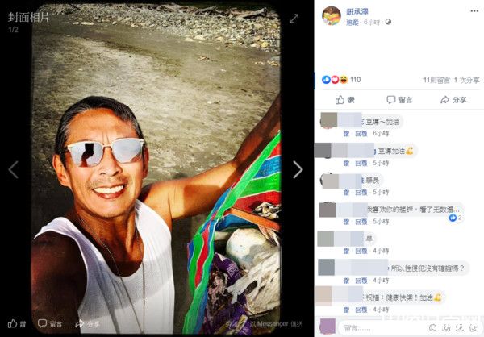Screen dimensions: 484x337
Task: Click the 留言 comment button under the post
Action: tap(400, 100)
